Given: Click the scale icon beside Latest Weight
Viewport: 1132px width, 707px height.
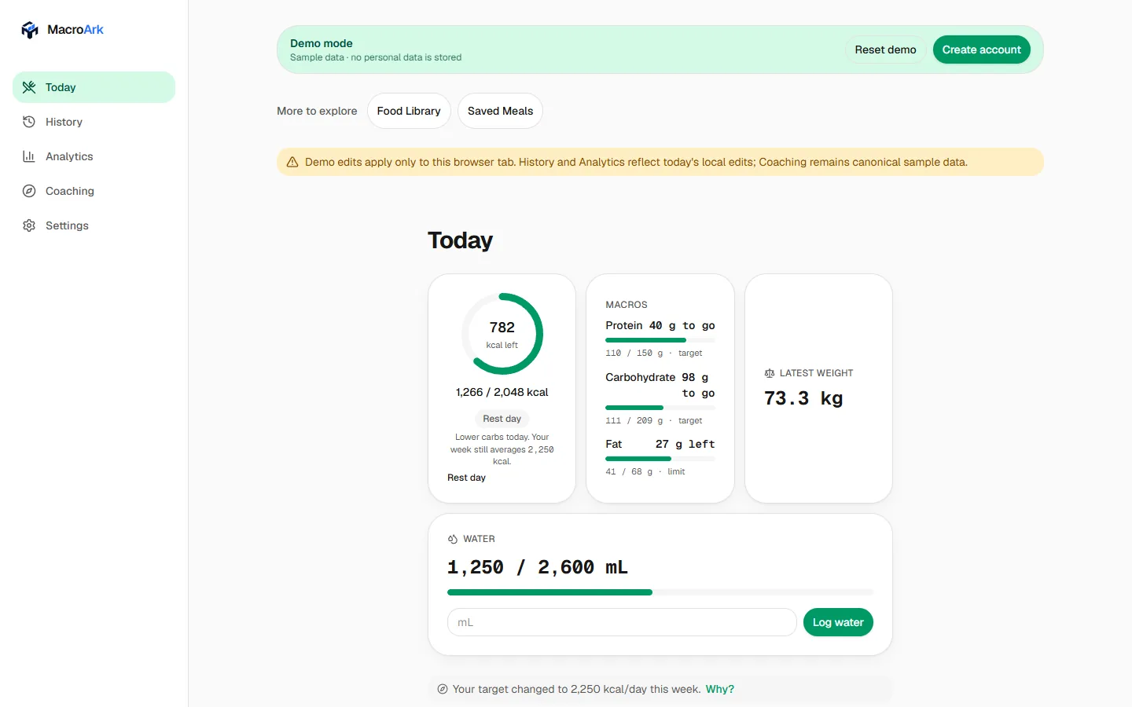Looking at the screenshot, I should tap(770, 373).
